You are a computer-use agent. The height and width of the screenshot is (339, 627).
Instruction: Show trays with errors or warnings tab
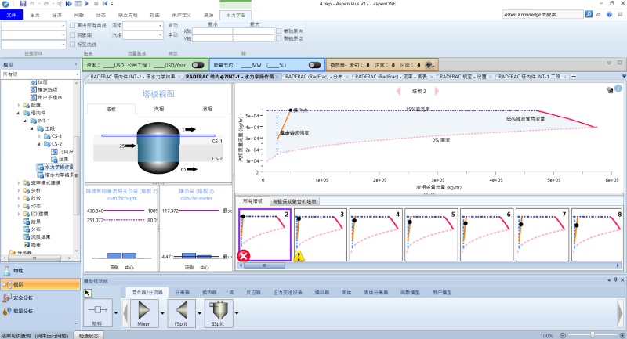[x=295, y=201]
